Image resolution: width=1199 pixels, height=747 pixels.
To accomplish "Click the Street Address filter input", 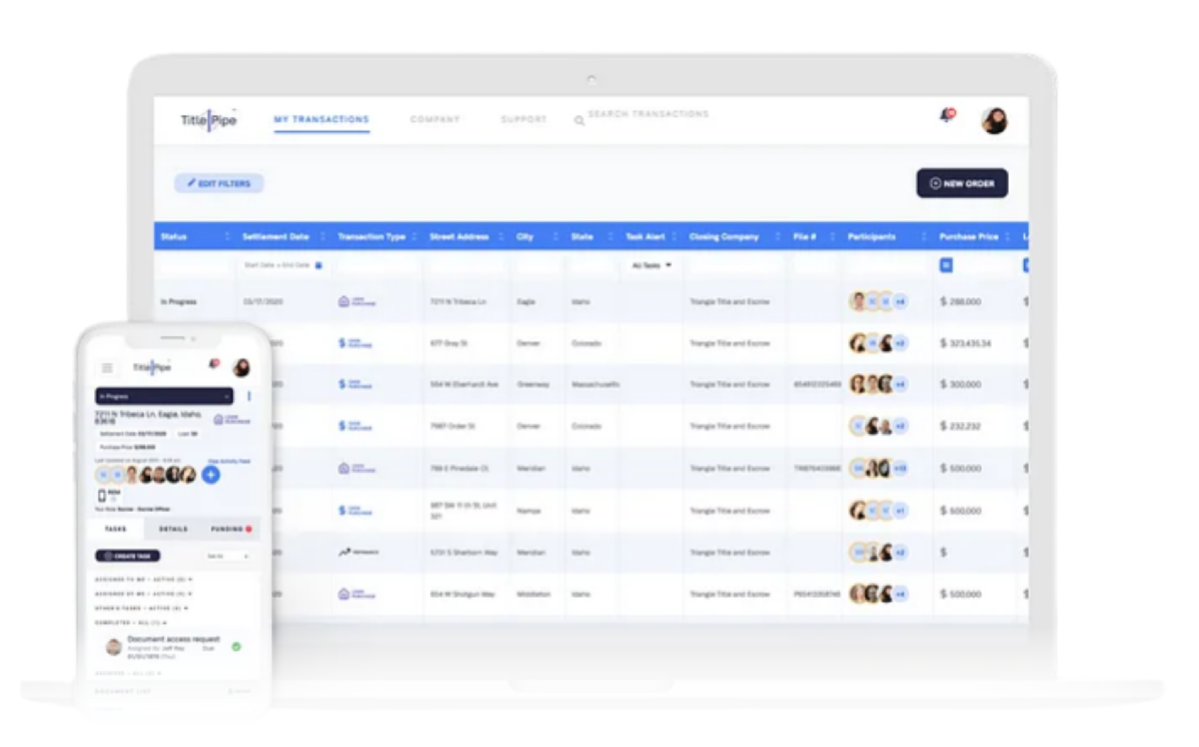I will tap(466, 266).
